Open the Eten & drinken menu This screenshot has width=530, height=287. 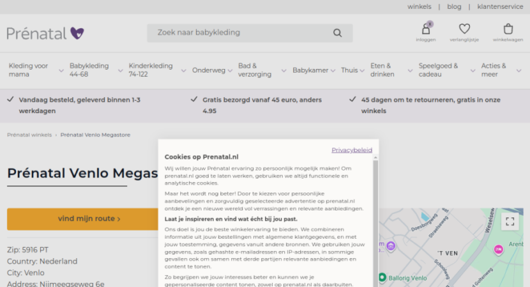[x=382, y=70]
